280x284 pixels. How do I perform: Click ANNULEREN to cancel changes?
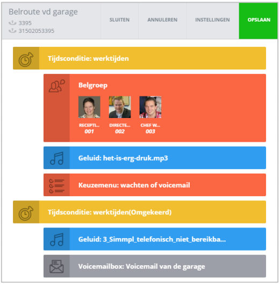coord(162,20)
